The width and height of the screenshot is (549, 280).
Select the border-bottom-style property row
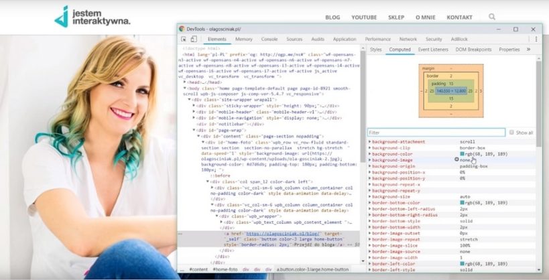(x=451, y=221)
